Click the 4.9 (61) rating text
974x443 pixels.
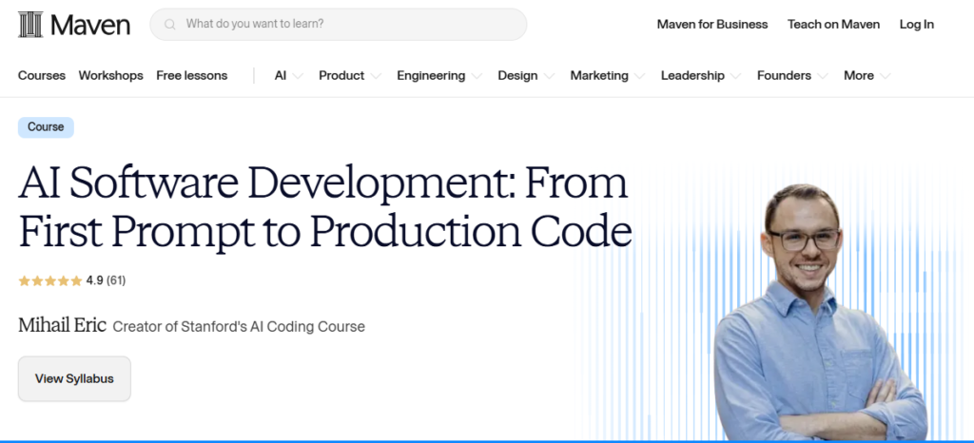106,280
